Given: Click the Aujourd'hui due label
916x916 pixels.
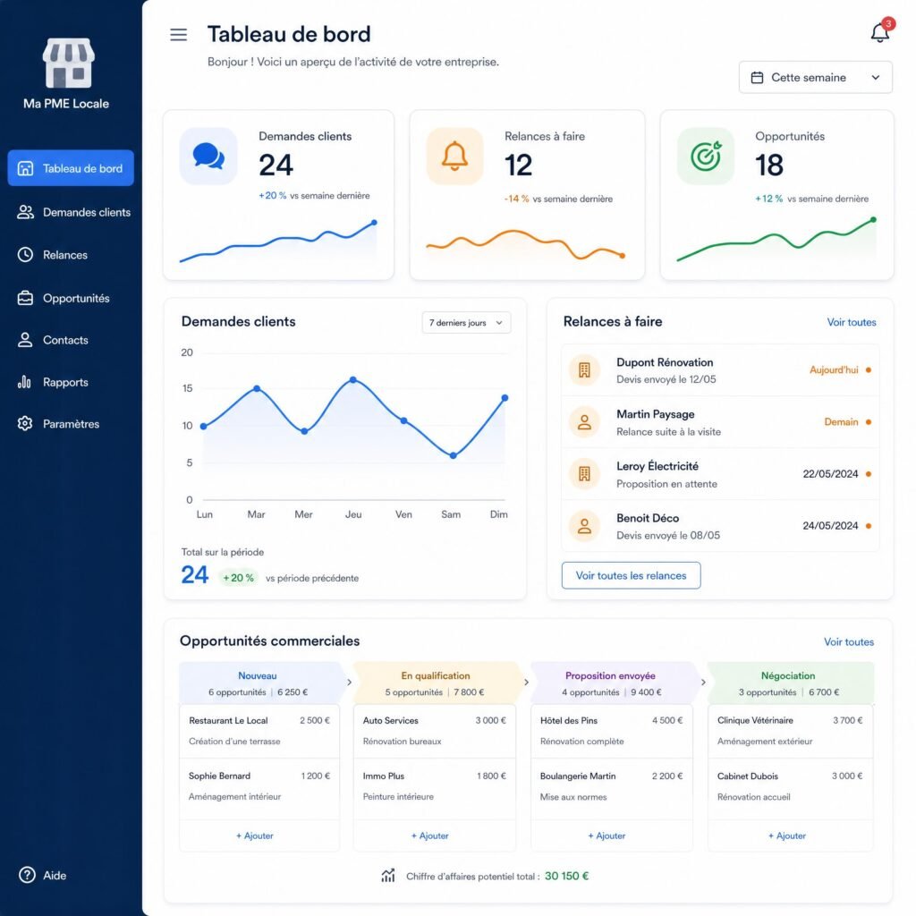Looking at the screenshot, I should (x=834, y=369).
